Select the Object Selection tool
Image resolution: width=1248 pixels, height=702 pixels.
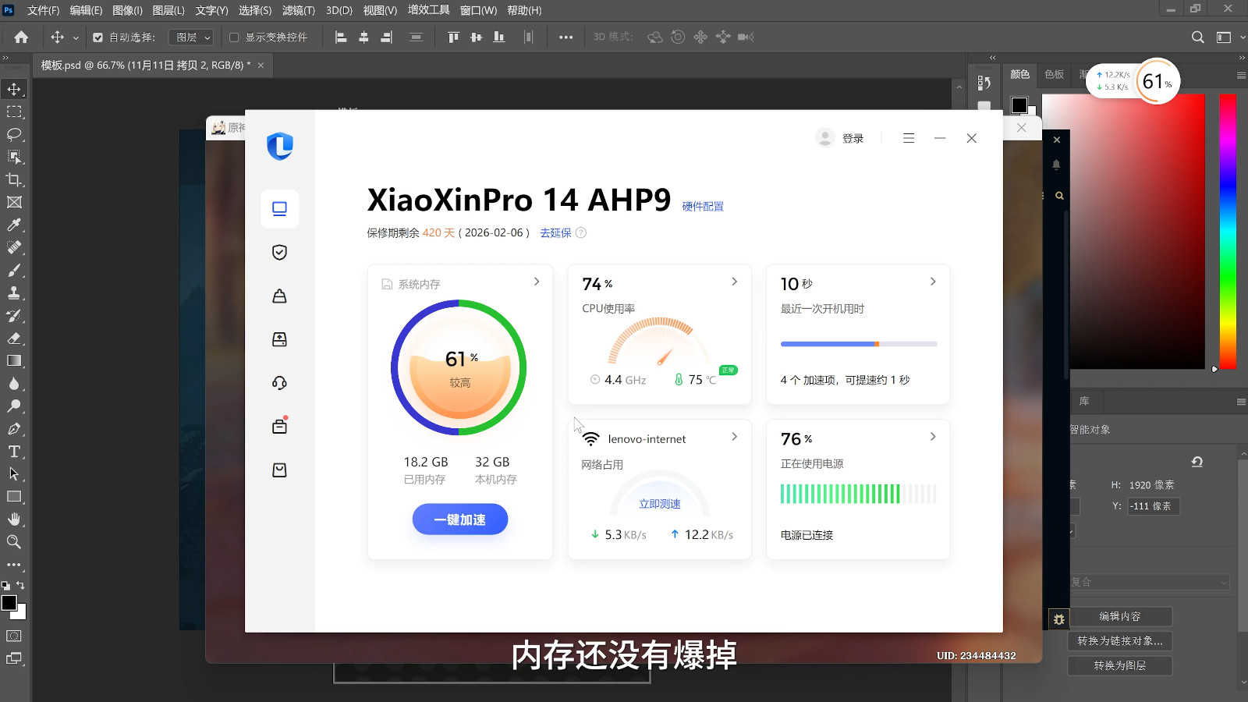[14, 157]
